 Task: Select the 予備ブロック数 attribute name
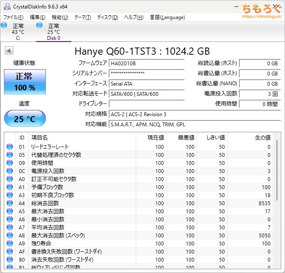click(47, 187)
